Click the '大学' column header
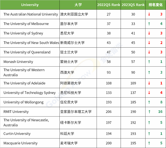The width and height of the screenshot is (166, 148). click(78, 5)
